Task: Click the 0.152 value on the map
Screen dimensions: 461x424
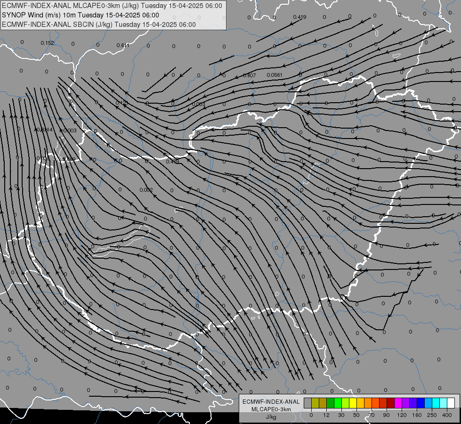Action: coord(48,43)
